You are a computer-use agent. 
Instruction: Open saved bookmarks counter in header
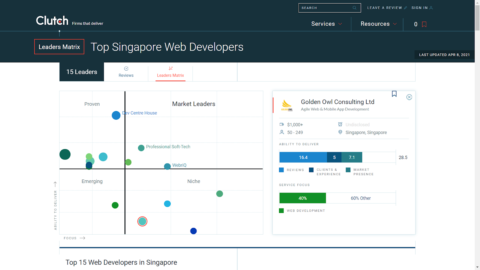[x=420, y=24]
